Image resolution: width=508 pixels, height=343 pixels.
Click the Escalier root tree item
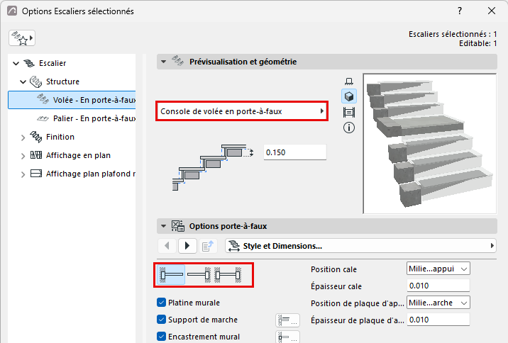point(53,63)
